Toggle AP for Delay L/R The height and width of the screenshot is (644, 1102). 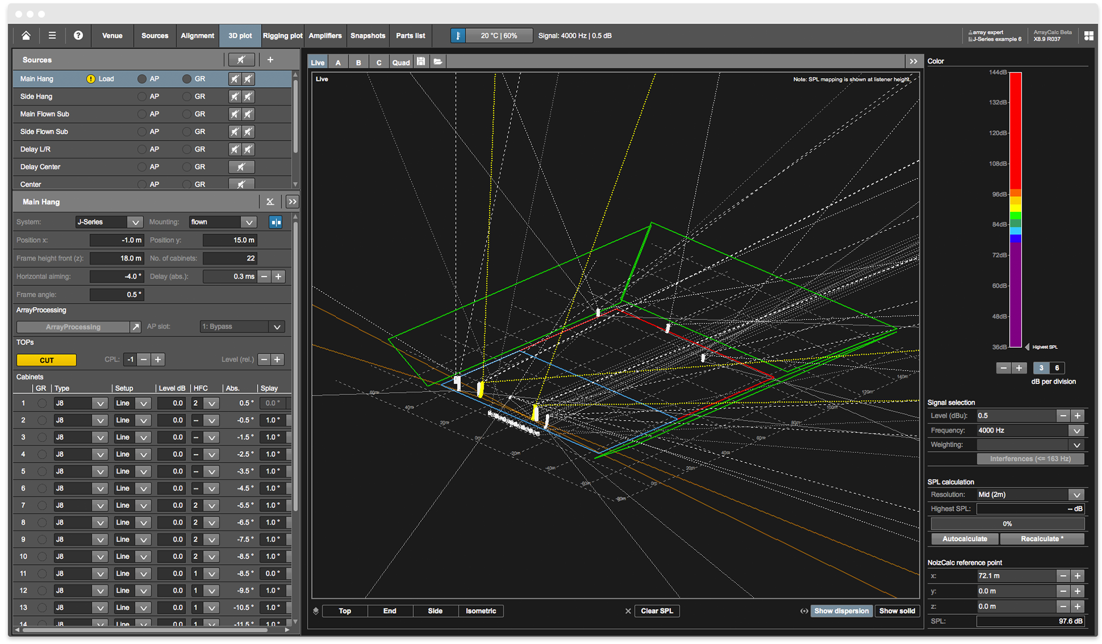142,149
